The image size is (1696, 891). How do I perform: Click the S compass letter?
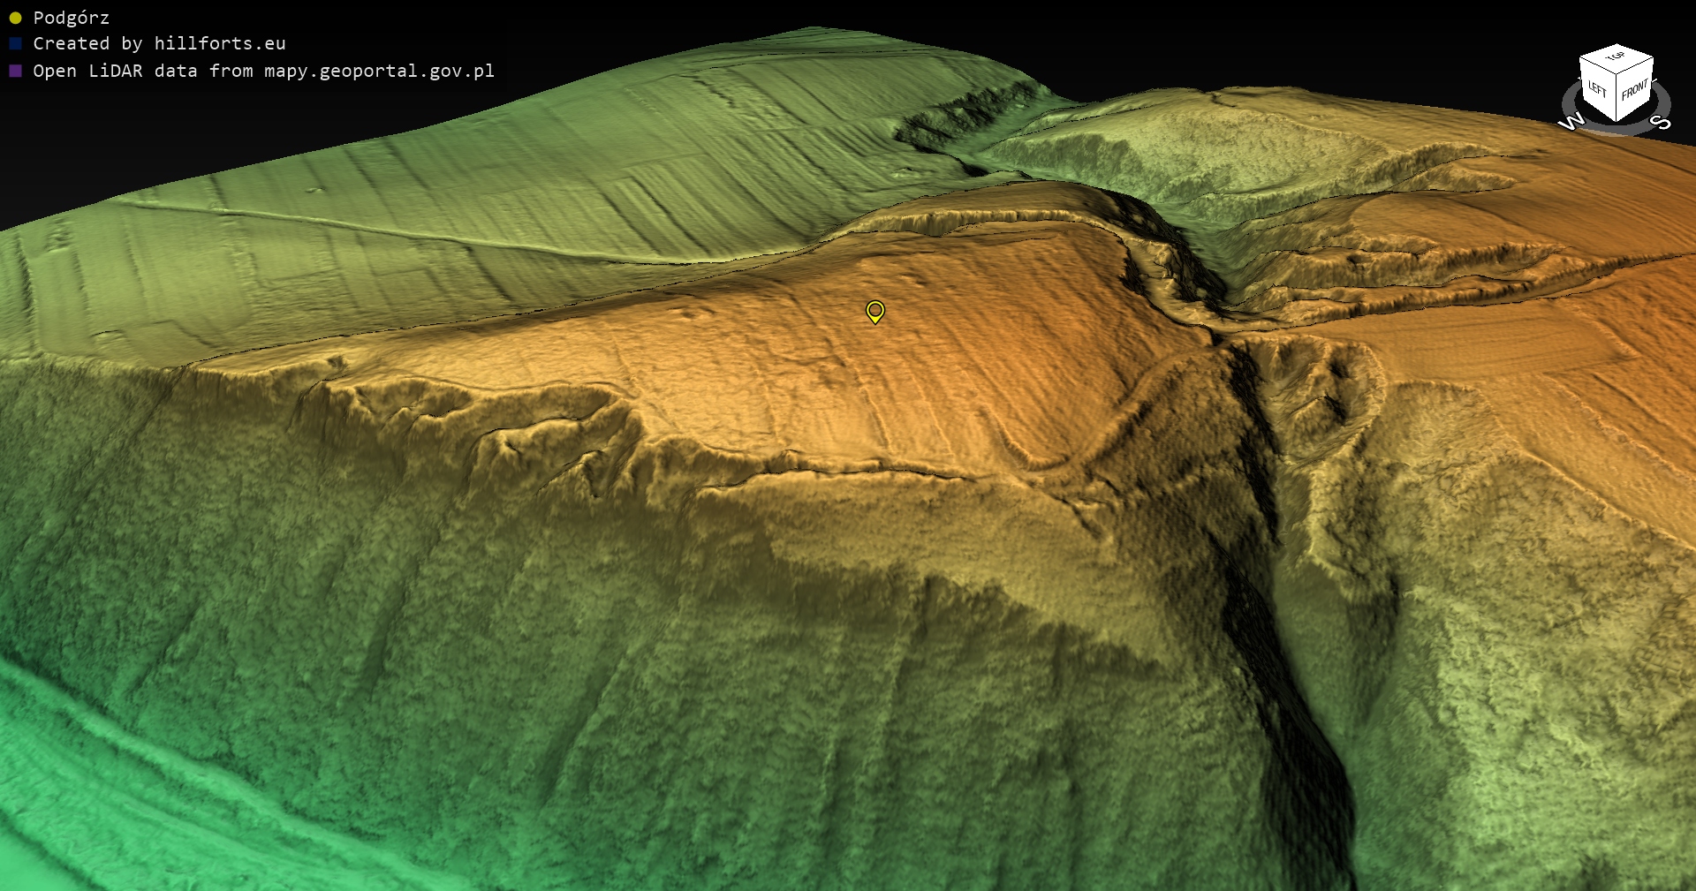(x=1661, y=122)
